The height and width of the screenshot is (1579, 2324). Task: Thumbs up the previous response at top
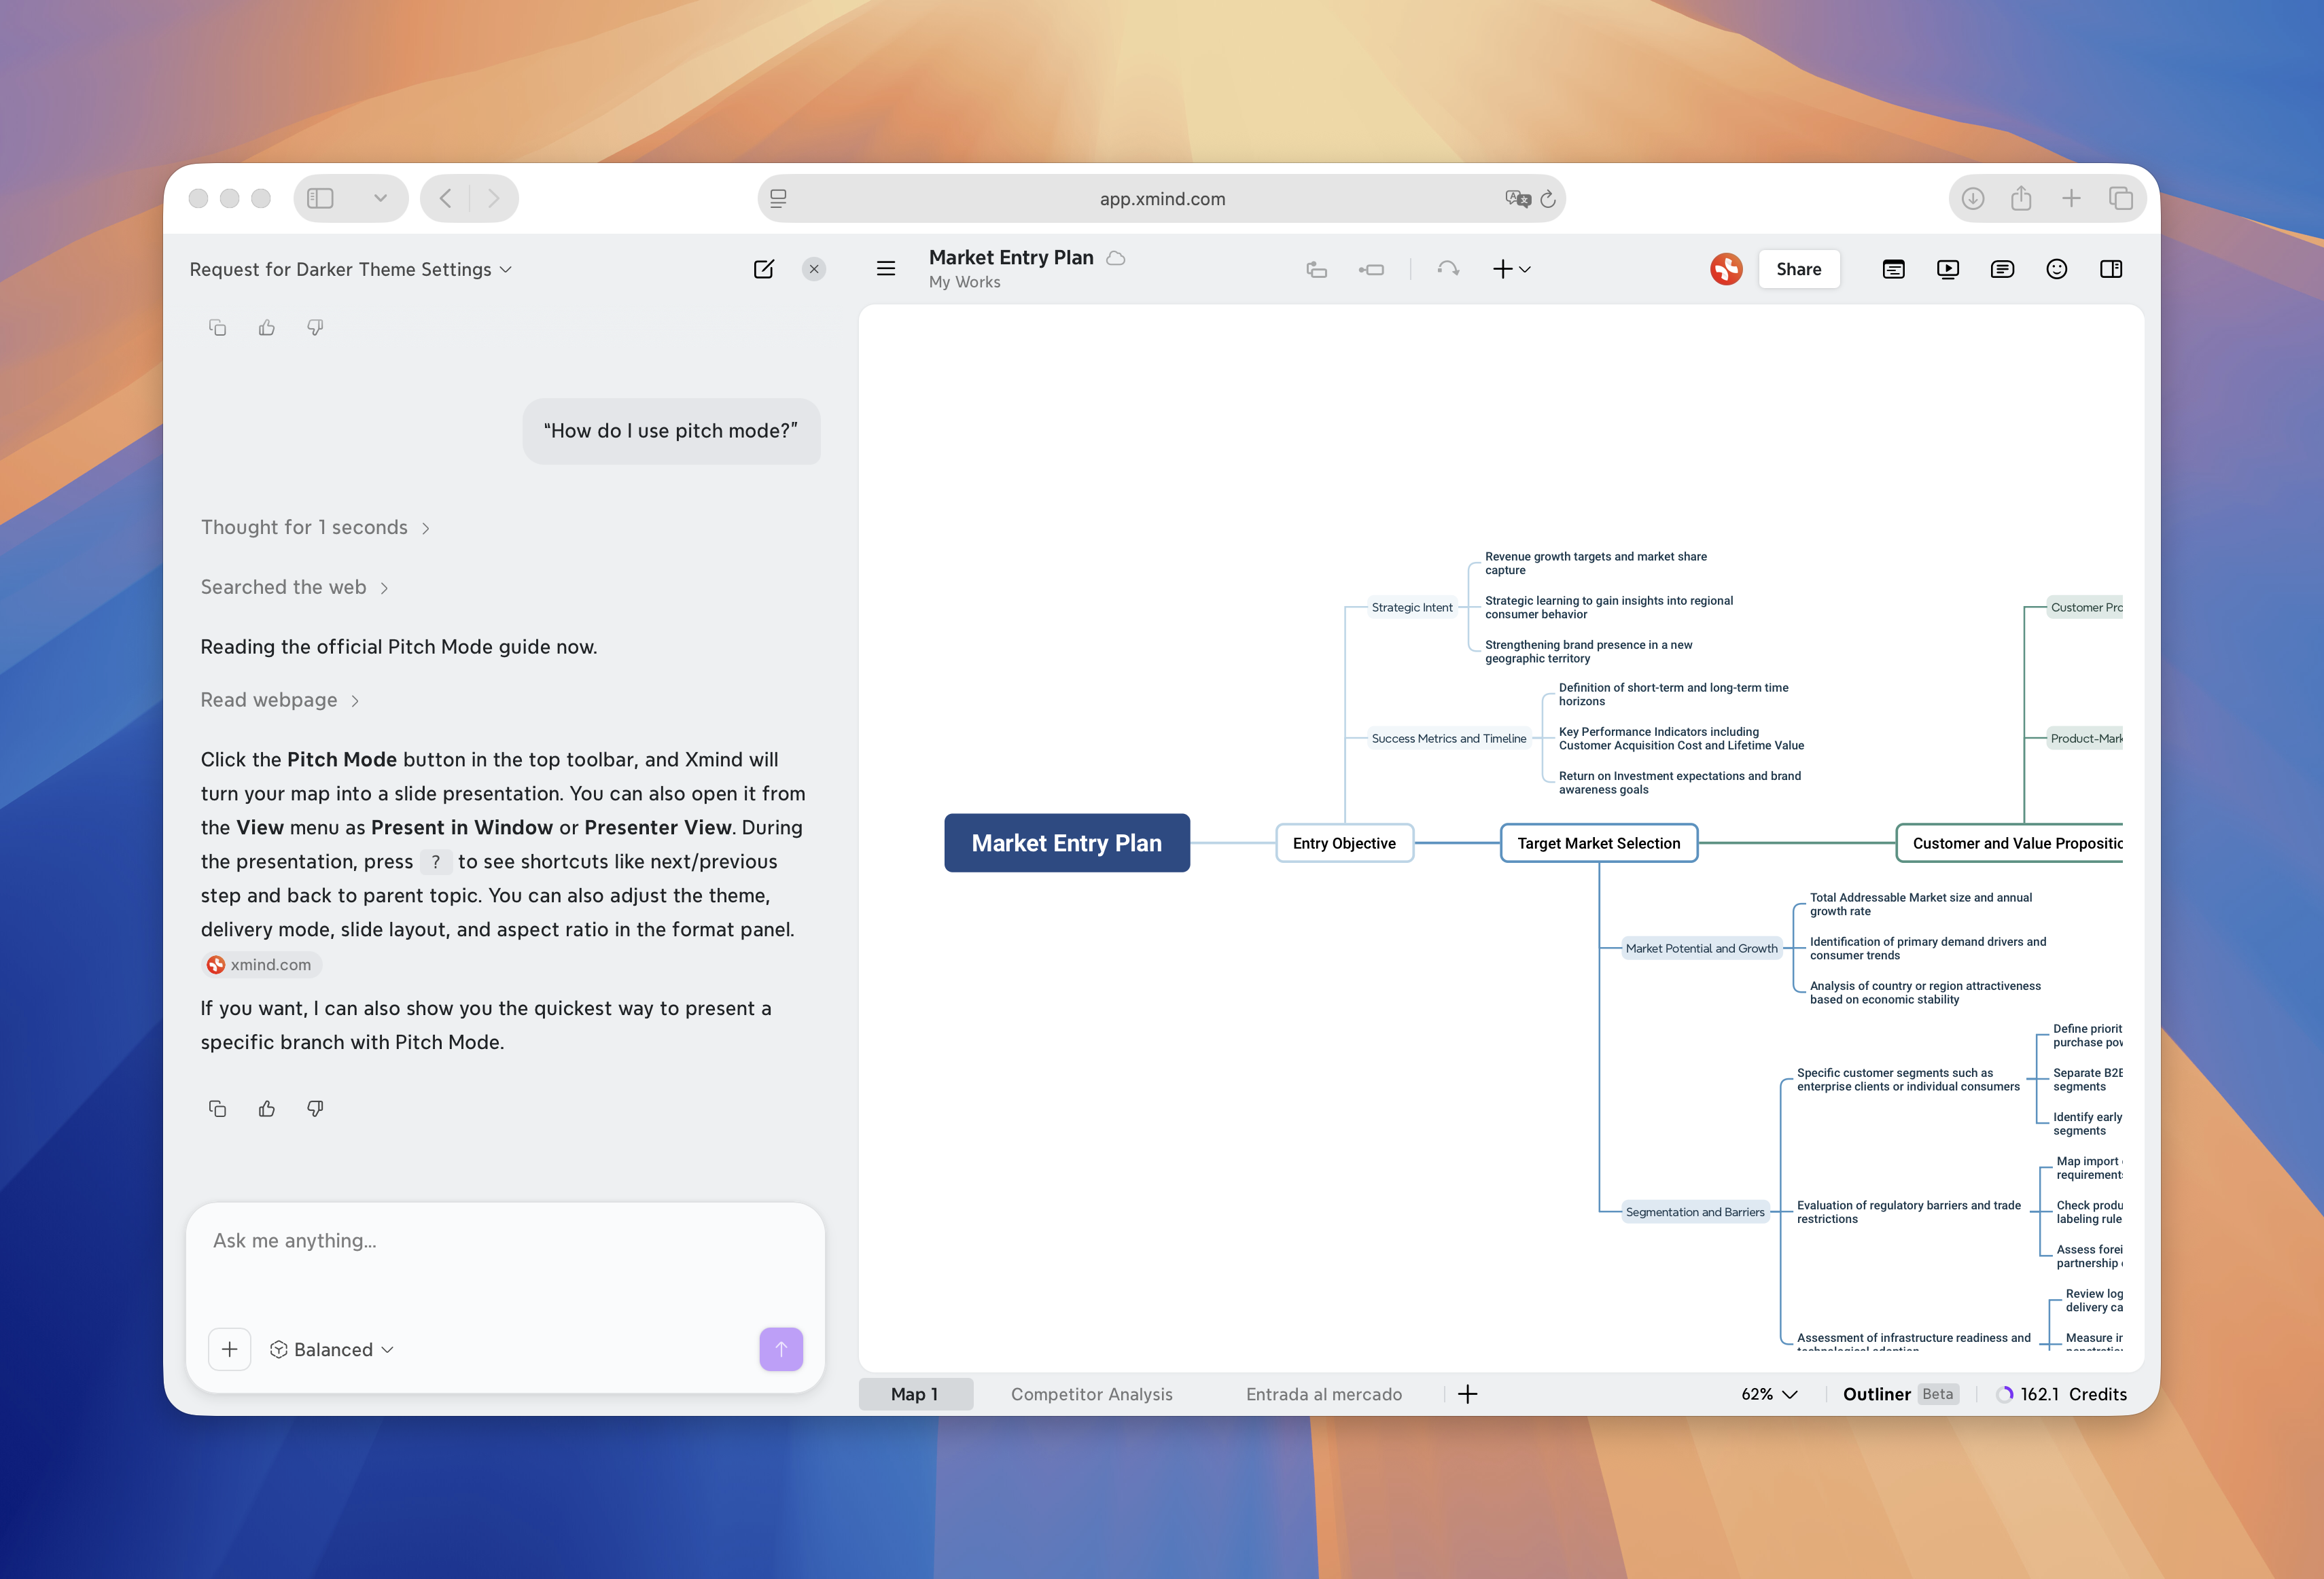pos(267,328)
